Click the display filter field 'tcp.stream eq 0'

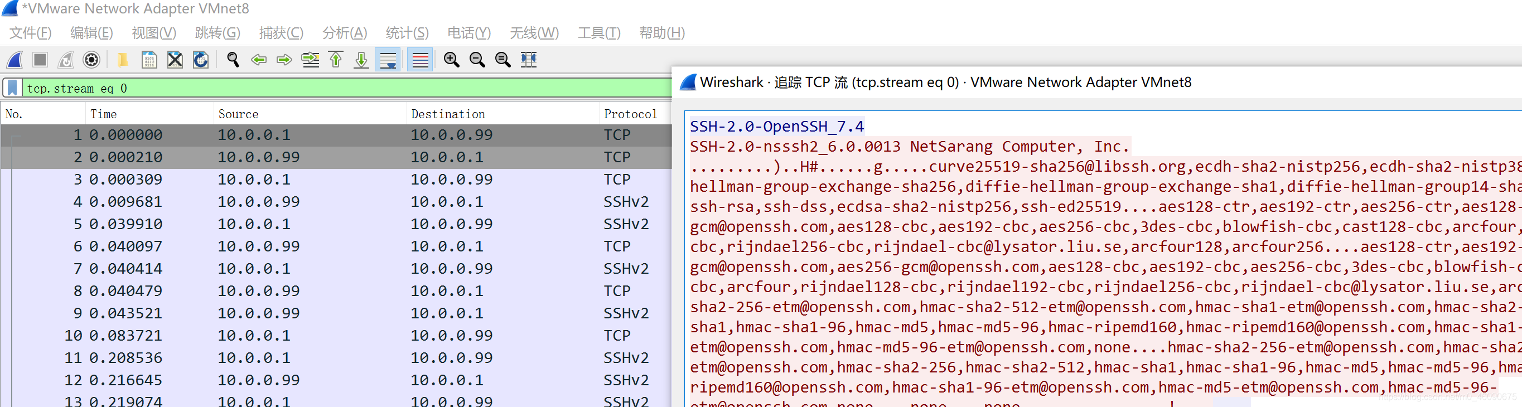click(x=347, y=88)
